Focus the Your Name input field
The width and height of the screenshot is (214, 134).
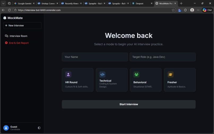click(95, 57)
